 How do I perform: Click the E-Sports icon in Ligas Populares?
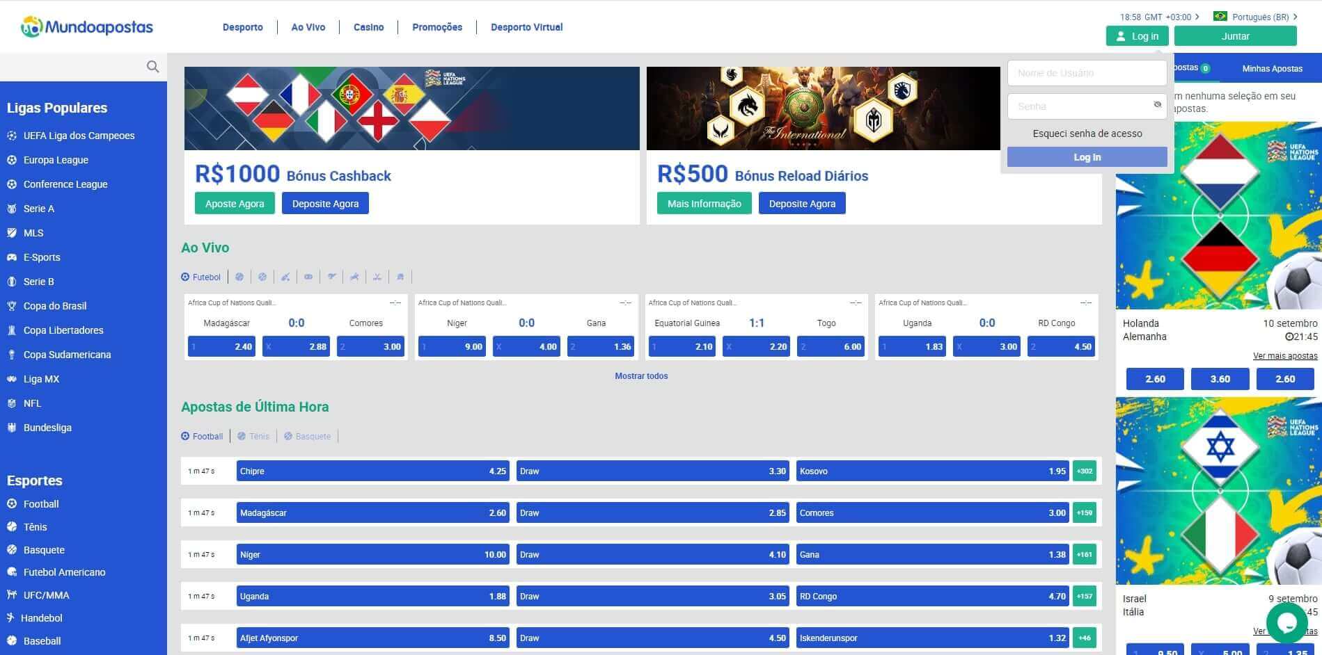(x=12, y=257)
